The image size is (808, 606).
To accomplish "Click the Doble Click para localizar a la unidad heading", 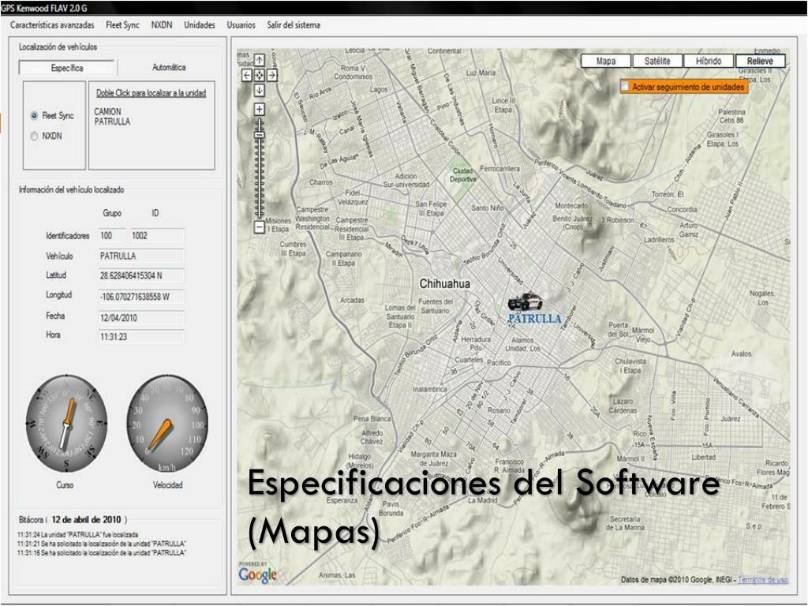I will click(x=151, y=93).
